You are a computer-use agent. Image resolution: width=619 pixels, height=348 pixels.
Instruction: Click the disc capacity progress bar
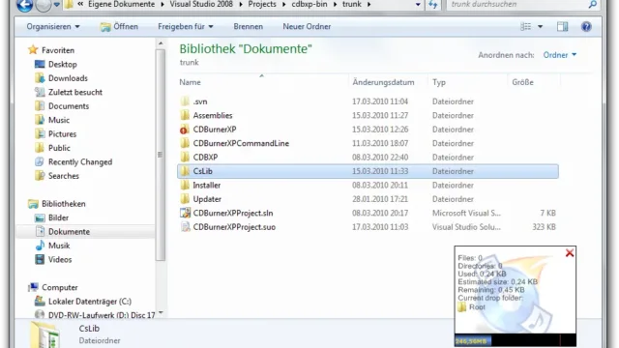[515, 340]
